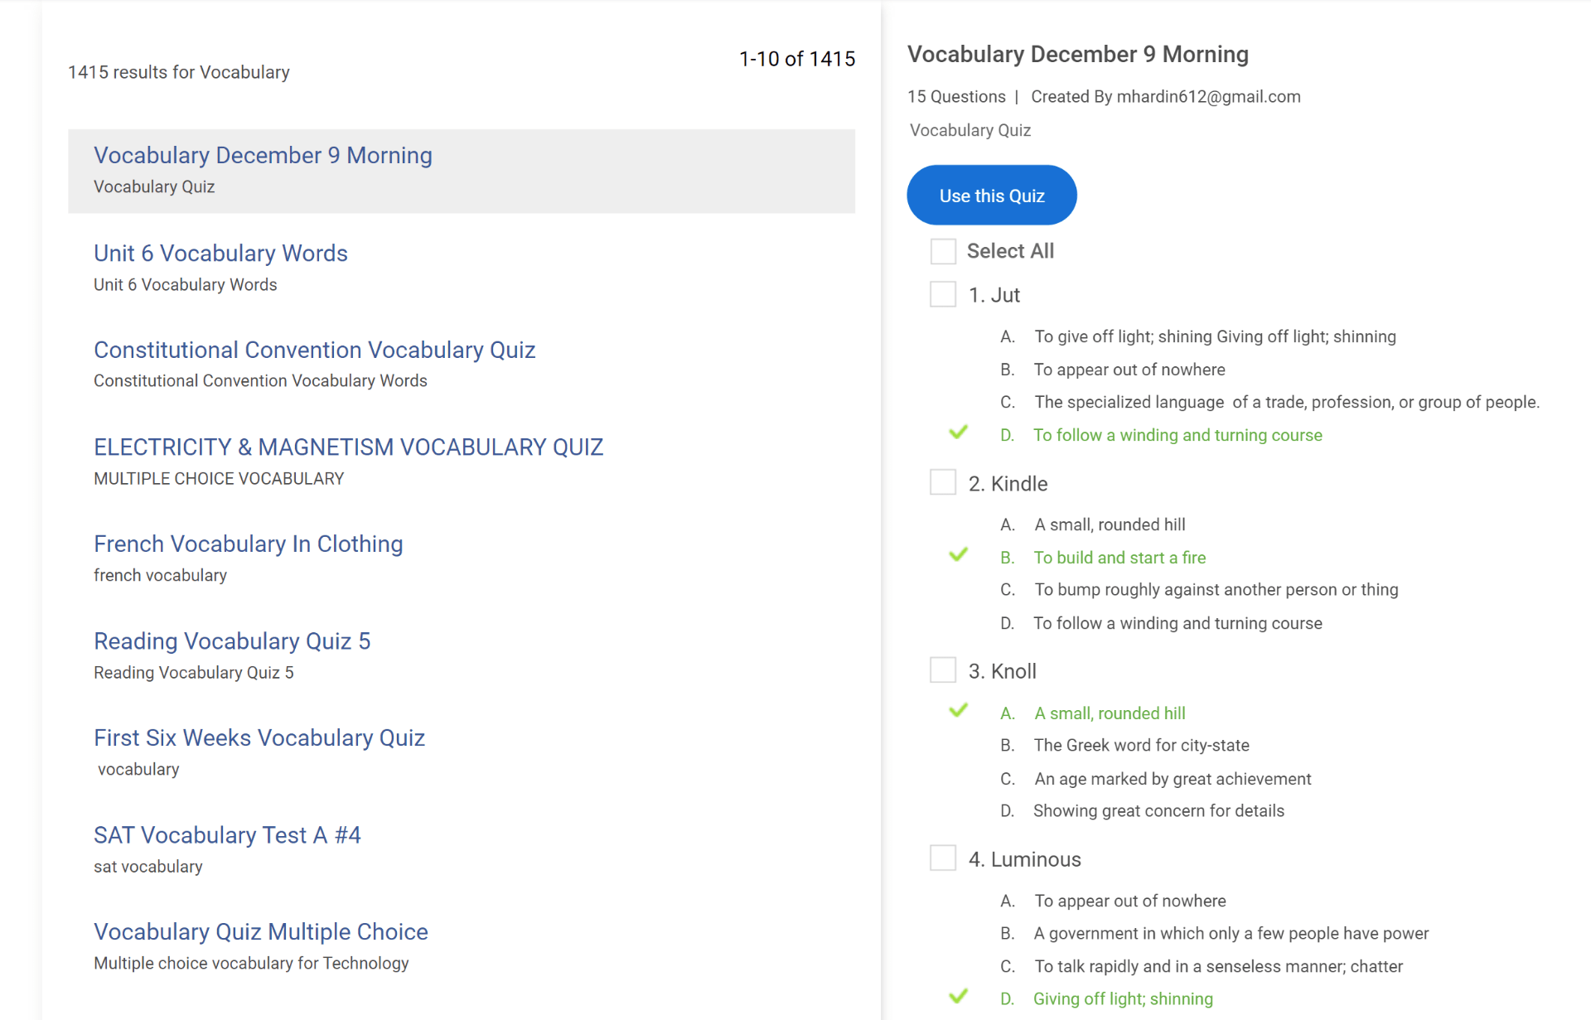Open Unit 6 Vocabulary Words quiz
The height and width of the screenshot is (1020, 1591).
point(220,254)
